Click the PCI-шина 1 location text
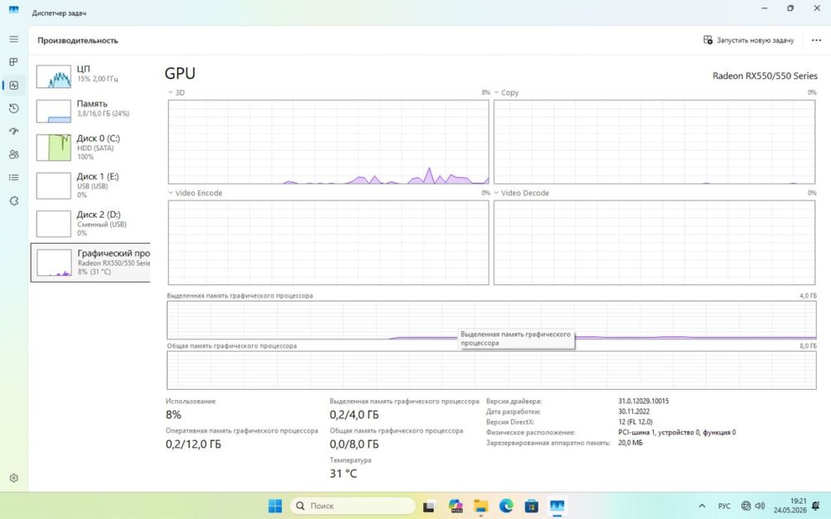The height and width of the screenshot is (519, 831). point(676,432)
